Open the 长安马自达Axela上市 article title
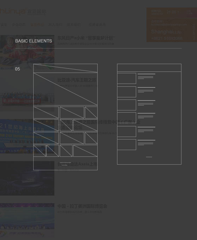Image resolution: width=197 pixels, height=240 pixels. [x=77, y=164]
